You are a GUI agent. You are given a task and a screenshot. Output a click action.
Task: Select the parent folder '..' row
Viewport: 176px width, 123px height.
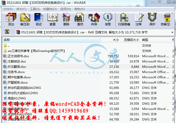point(88,46)
